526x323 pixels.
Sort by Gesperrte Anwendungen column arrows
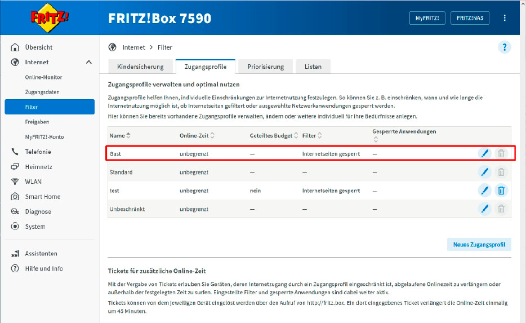click(376, 139)
